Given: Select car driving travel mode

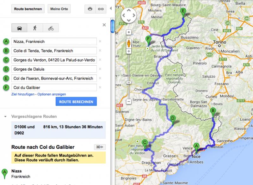Looking at the screenshot, I should pyautogui.click(x=19, y=28).
